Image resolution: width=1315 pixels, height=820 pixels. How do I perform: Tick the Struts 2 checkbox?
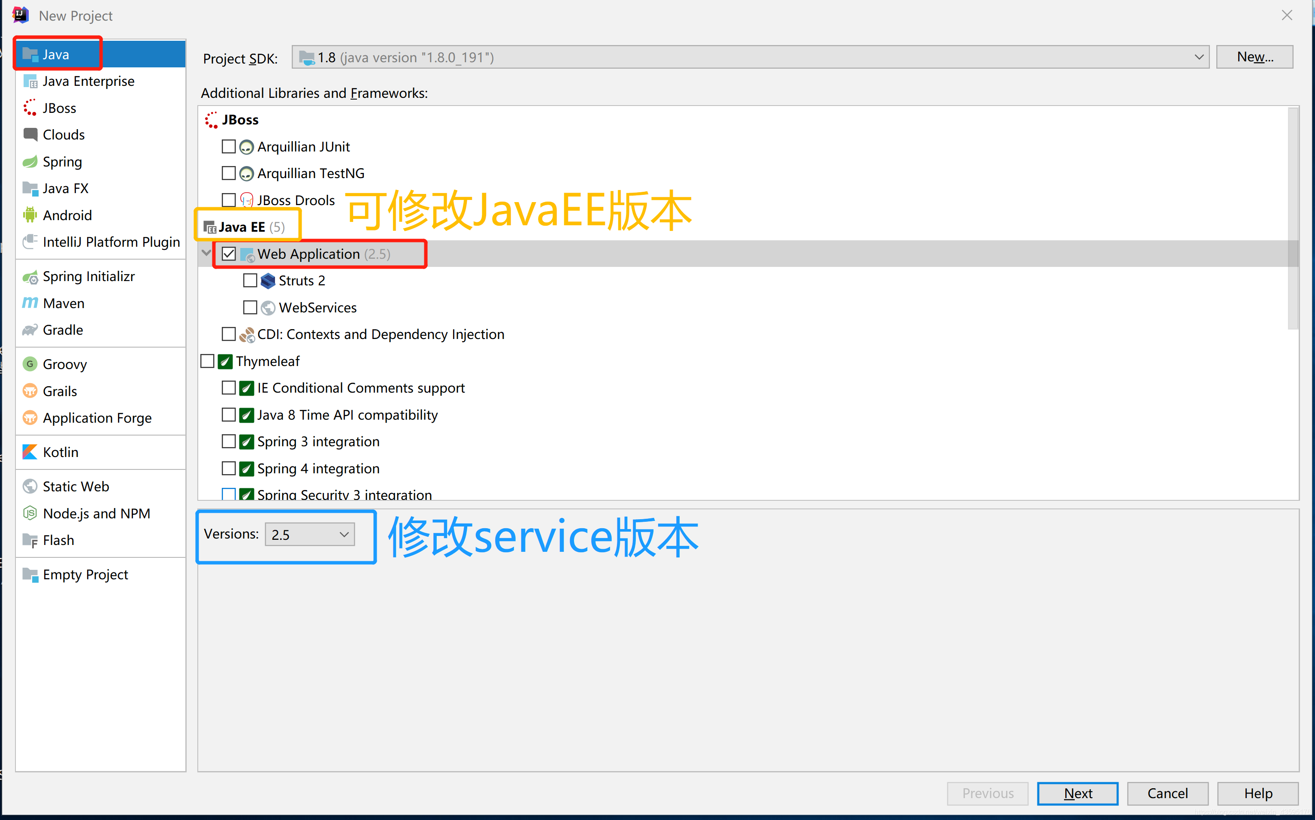(250, 280)
